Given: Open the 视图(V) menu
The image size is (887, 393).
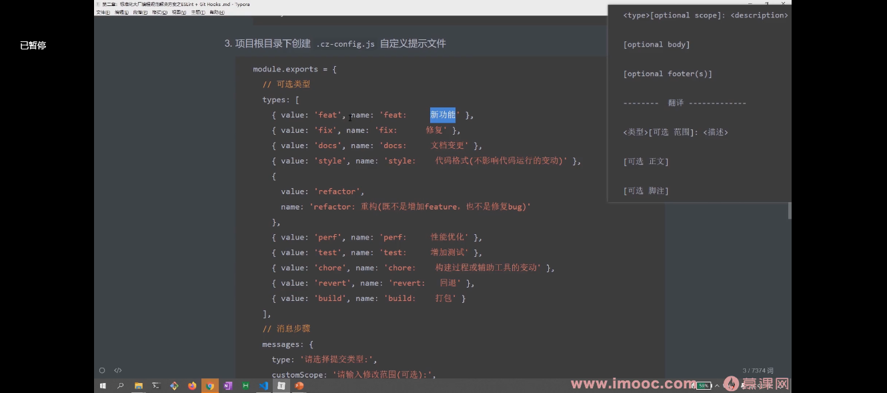Looking at the screenshot, I should [x=179, y=12].
